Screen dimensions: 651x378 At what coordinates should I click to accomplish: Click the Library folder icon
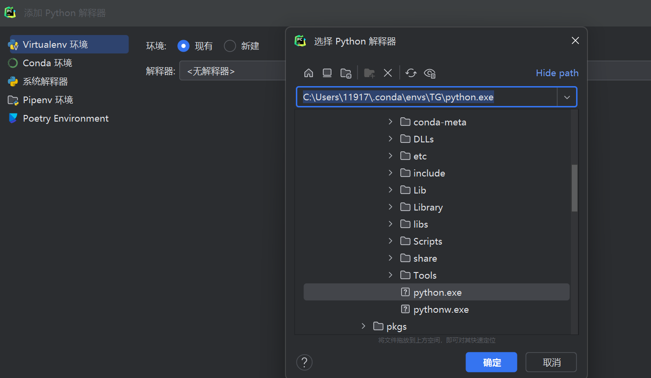point(405,207)
